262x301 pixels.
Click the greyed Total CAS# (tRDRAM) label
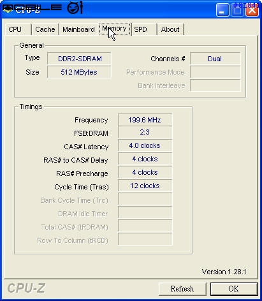[75, 227]
